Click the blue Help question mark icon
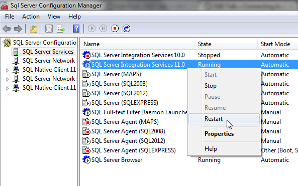Screen dimensions: 298x186 coord(76,29)
